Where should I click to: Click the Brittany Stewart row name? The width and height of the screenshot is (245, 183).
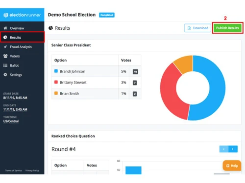point(73,82)
